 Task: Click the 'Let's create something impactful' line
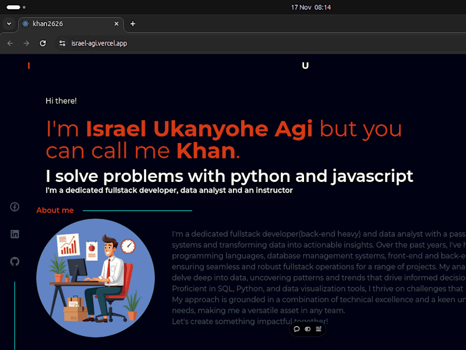click(250, 321)
